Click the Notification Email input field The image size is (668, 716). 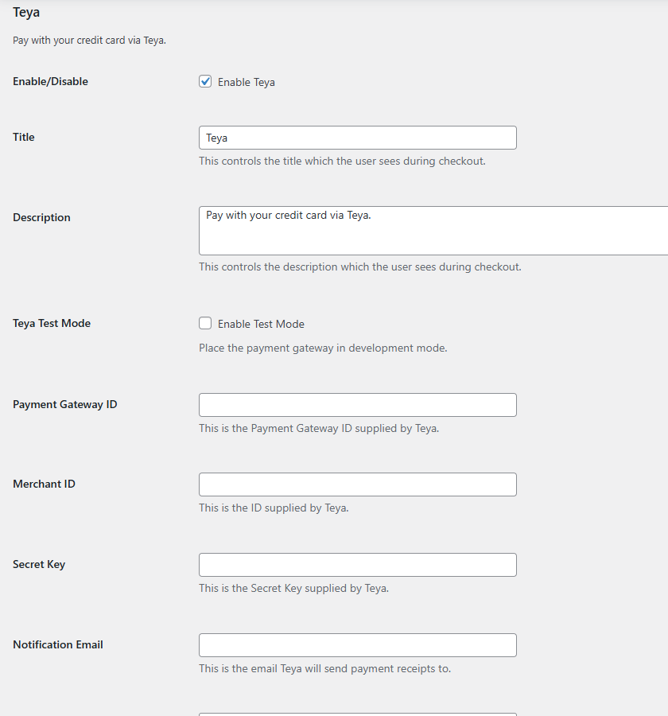tap(358, 644)
